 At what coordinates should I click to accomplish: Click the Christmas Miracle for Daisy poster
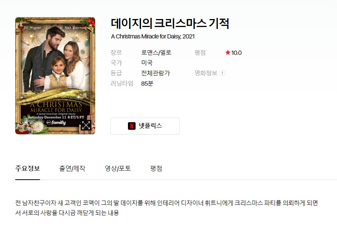coord(55,76)
